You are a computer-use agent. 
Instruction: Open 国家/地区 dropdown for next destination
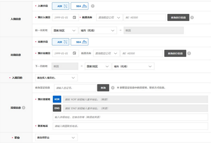coord(98,66)
